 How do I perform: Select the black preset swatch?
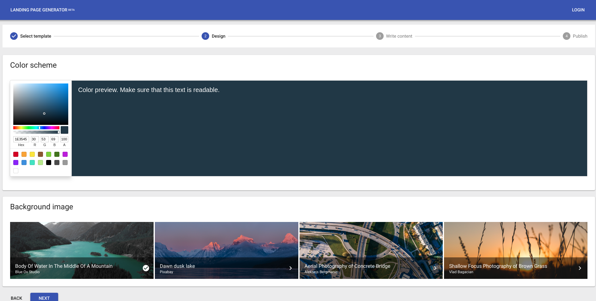(x=49, y=163)
